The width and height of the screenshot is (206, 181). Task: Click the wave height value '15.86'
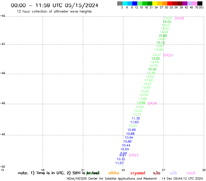[163, 36]
